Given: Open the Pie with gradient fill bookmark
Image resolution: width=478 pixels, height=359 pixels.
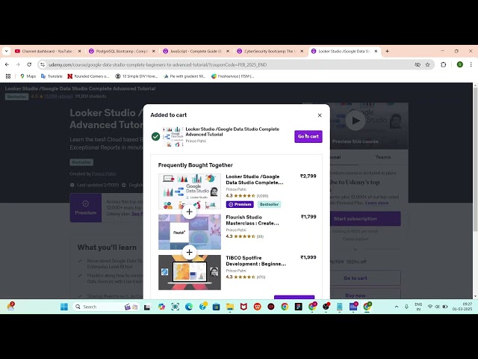Looking at the screenshot, I should [x=184, y=76].
